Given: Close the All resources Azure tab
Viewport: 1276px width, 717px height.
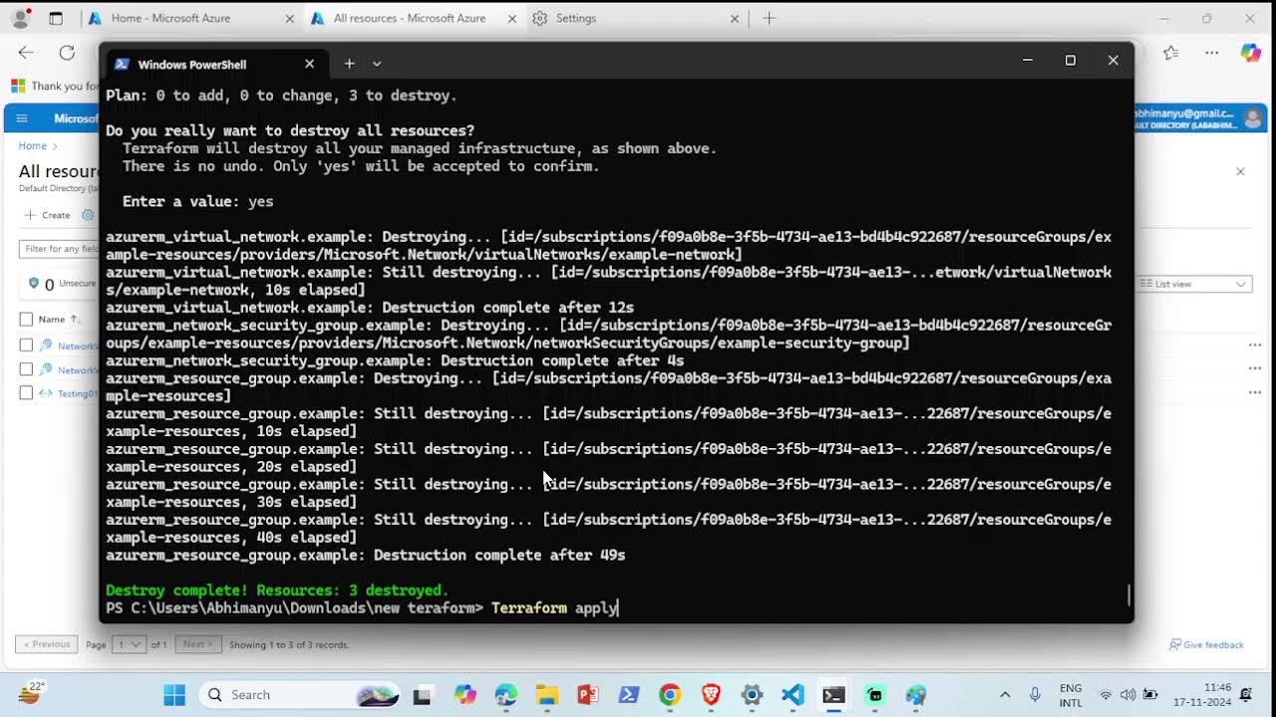Looking at the screenshot, I should pyautogui.click(x=511, y=18).
